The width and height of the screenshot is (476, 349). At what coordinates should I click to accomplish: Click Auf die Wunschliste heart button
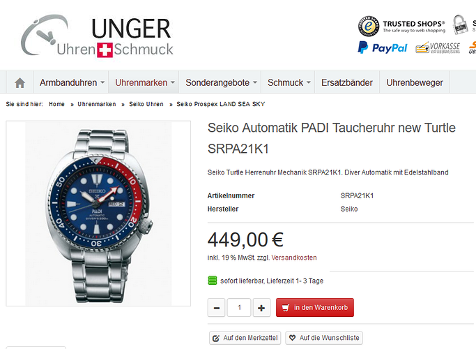tap(324, 338)
